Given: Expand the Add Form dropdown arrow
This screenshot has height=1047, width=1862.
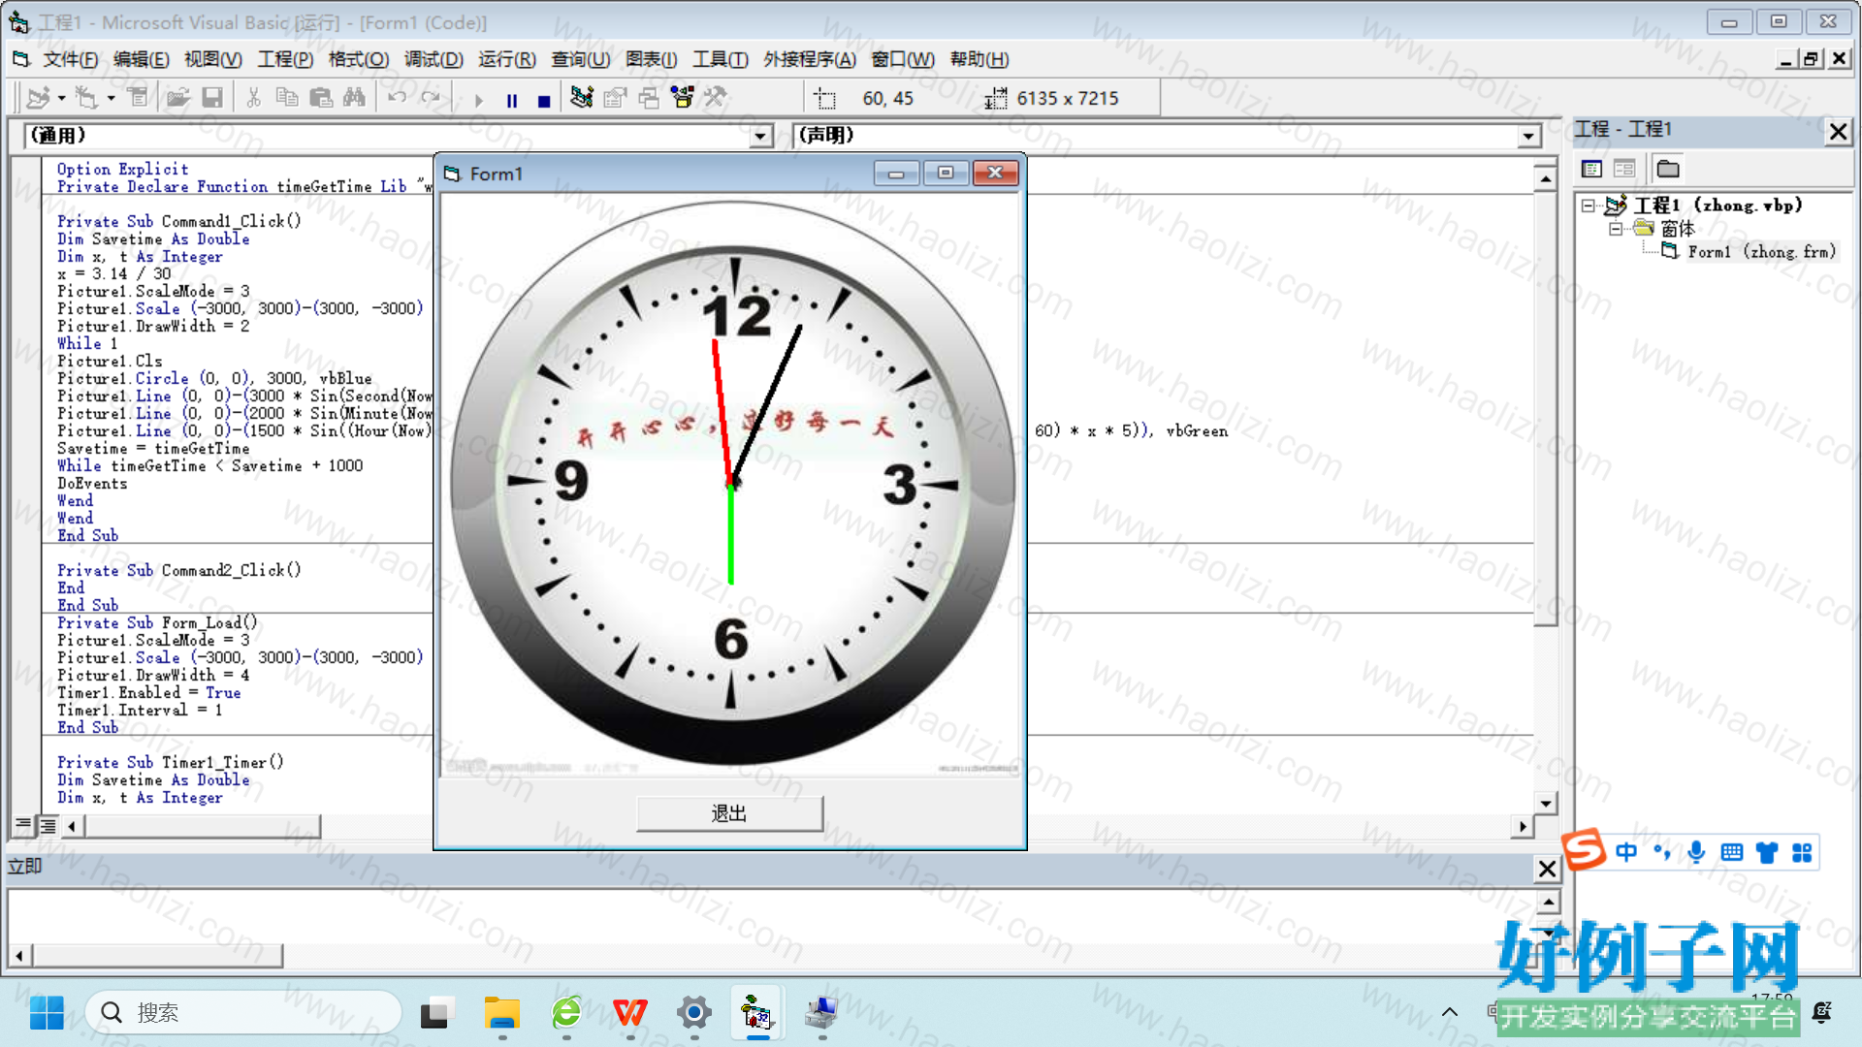Looking at the screenshot, I should pos(111,98).
